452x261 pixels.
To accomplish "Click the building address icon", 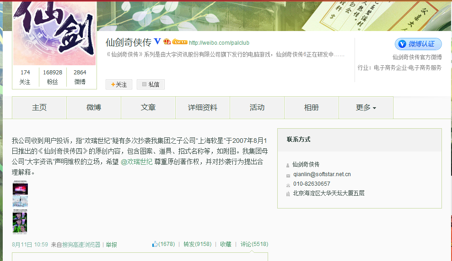I will click(x=288, y=194).
